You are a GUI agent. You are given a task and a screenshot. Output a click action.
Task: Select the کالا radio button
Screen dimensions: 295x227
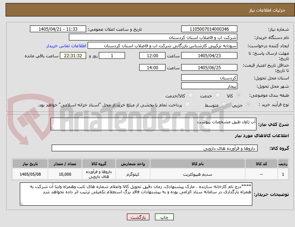click(238, 95)
